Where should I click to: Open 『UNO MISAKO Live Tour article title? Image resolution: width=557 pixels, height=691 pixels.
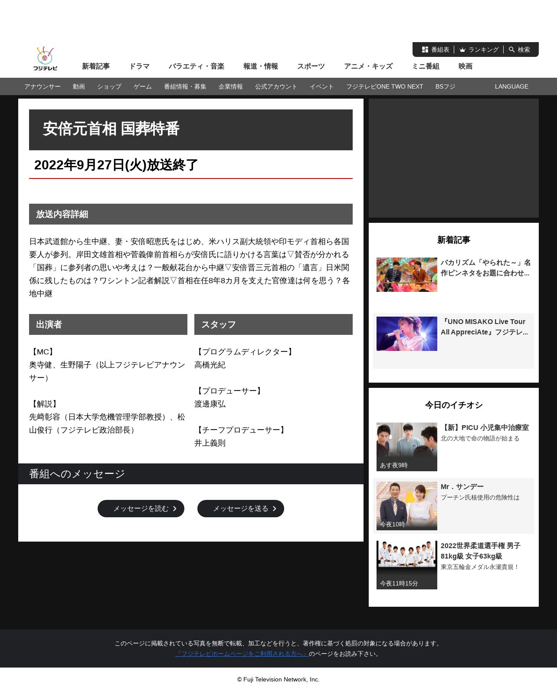tap(485, 327)
